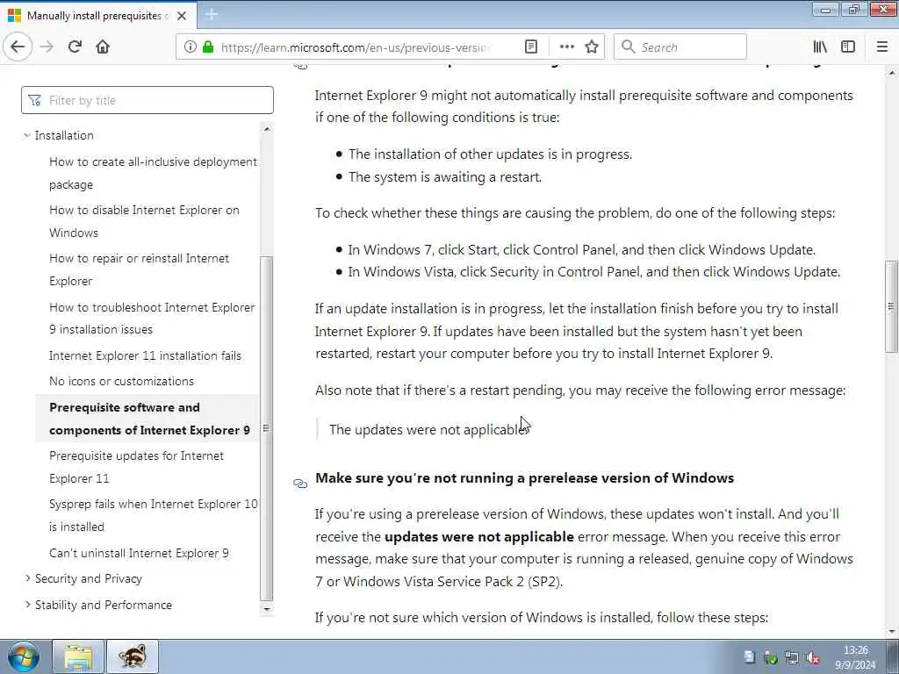Collapse the Installation tree section
The width and height of the screenshot is (899, 674).
(27, 135)
